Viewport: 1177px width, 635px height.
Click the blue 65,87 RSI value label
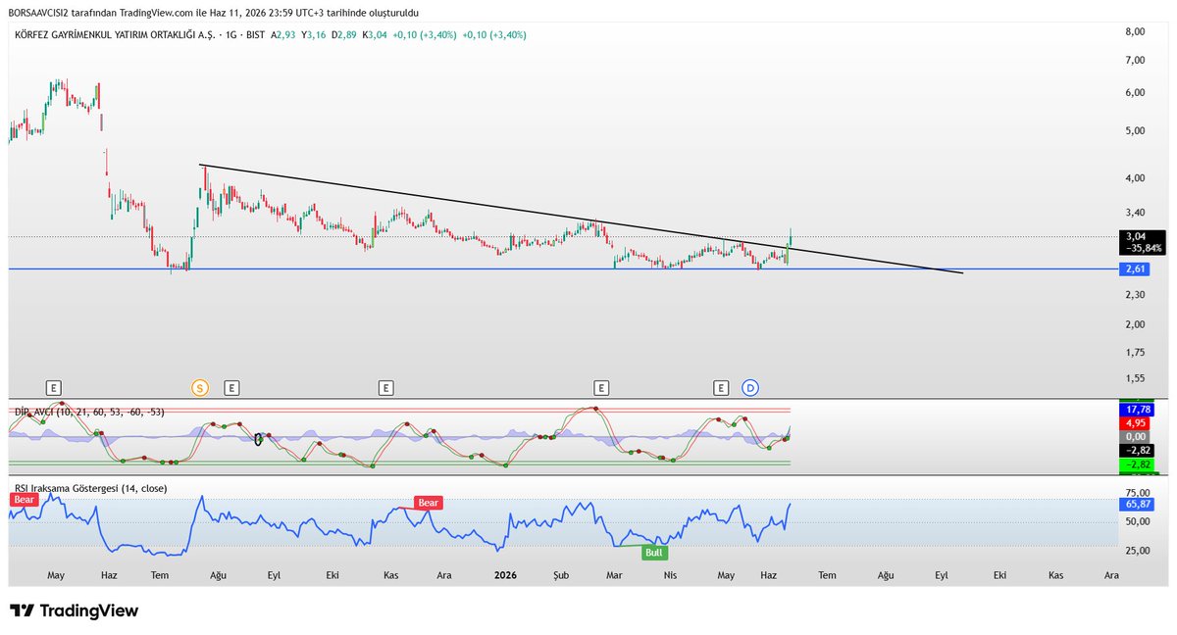click(x=1138, y=504)
